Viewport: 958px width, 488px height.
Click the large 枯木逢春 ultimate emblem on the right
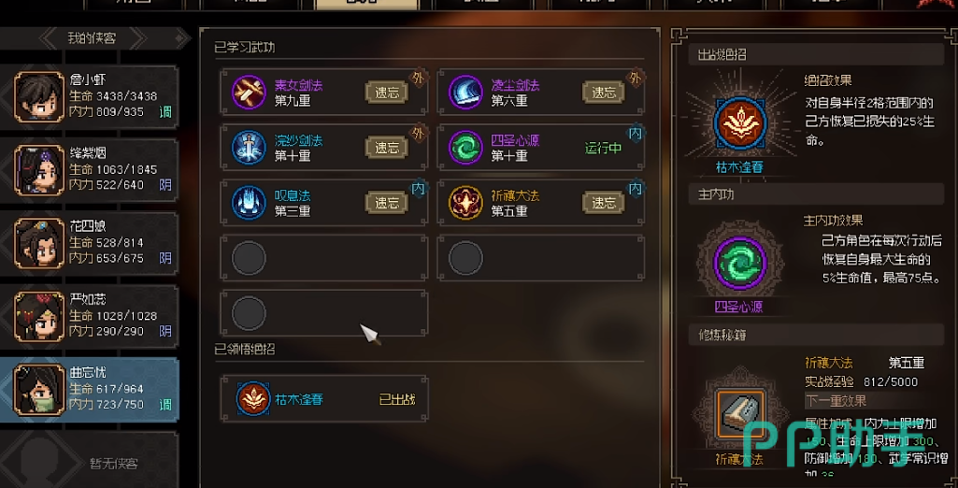[740, 122]
